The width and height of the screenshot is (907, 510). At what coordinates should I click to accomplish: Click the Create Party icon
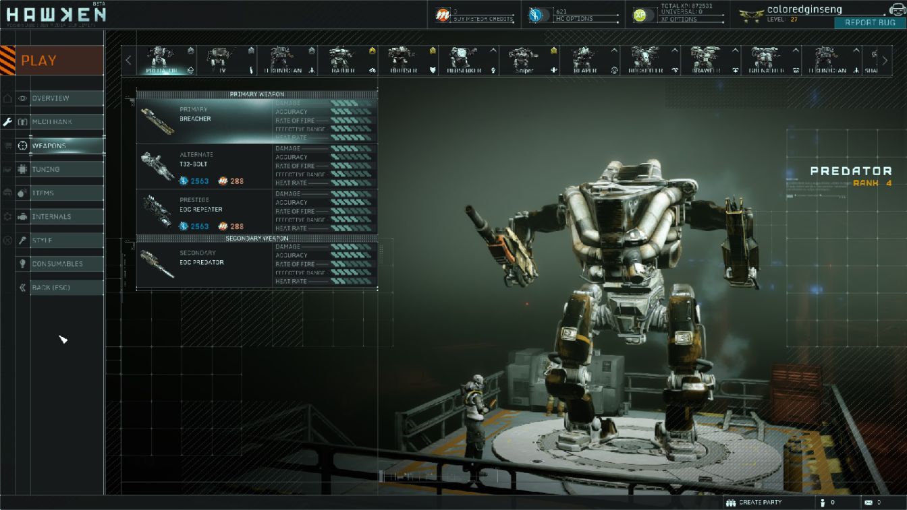(730, 503)
